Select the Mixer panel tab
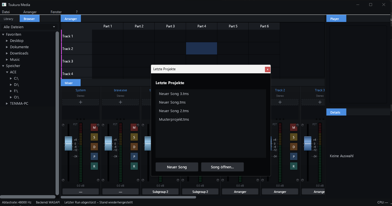The width and height of the screenshot is (392, 206). pos(71,83)
